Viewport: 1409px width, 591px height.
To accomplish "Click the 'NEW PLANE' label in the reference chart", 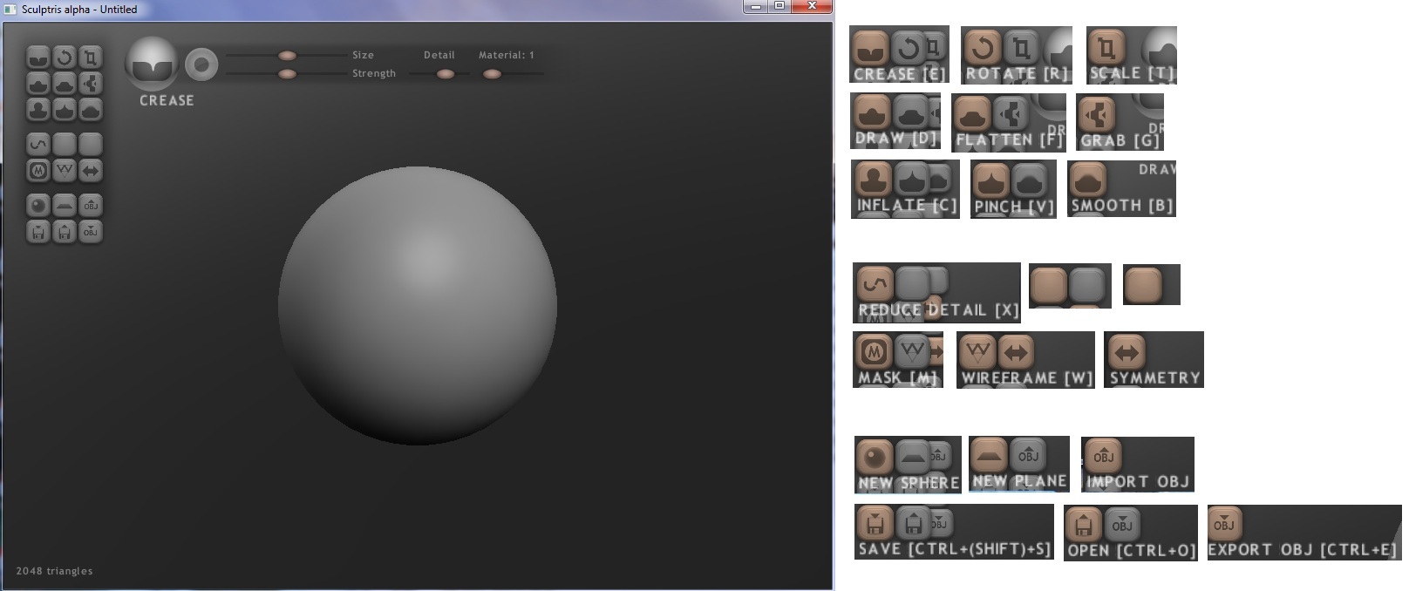I will [x=1019, y=481].
